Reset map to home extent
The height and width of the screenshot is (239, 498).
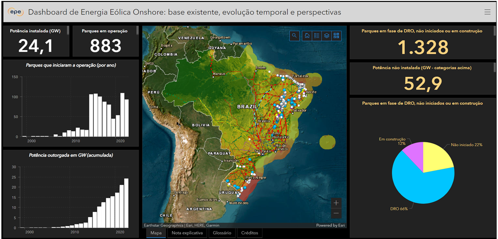pyautogui.click(x=307, y=36)
